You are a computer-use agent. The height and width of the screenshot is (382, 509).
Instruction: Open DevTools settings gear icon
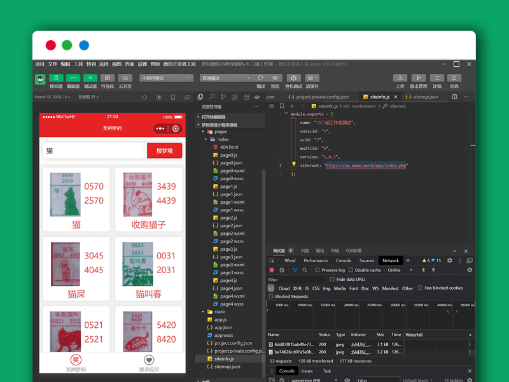tap(450, 260)
